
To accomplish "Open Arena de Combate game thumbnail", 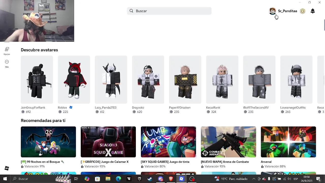I will tap(228, 142).
